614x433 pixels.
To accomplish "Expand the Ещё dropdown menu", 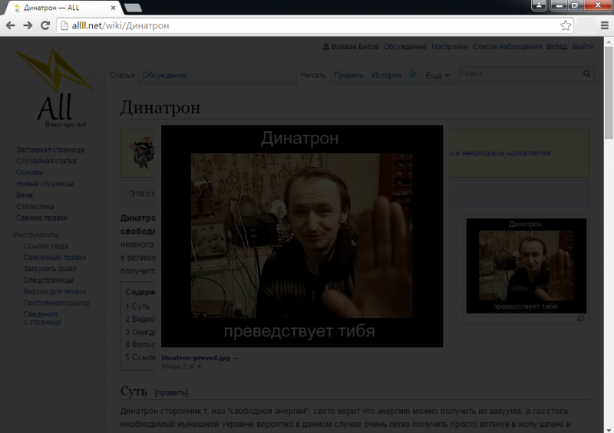I will tap(437, 76).
